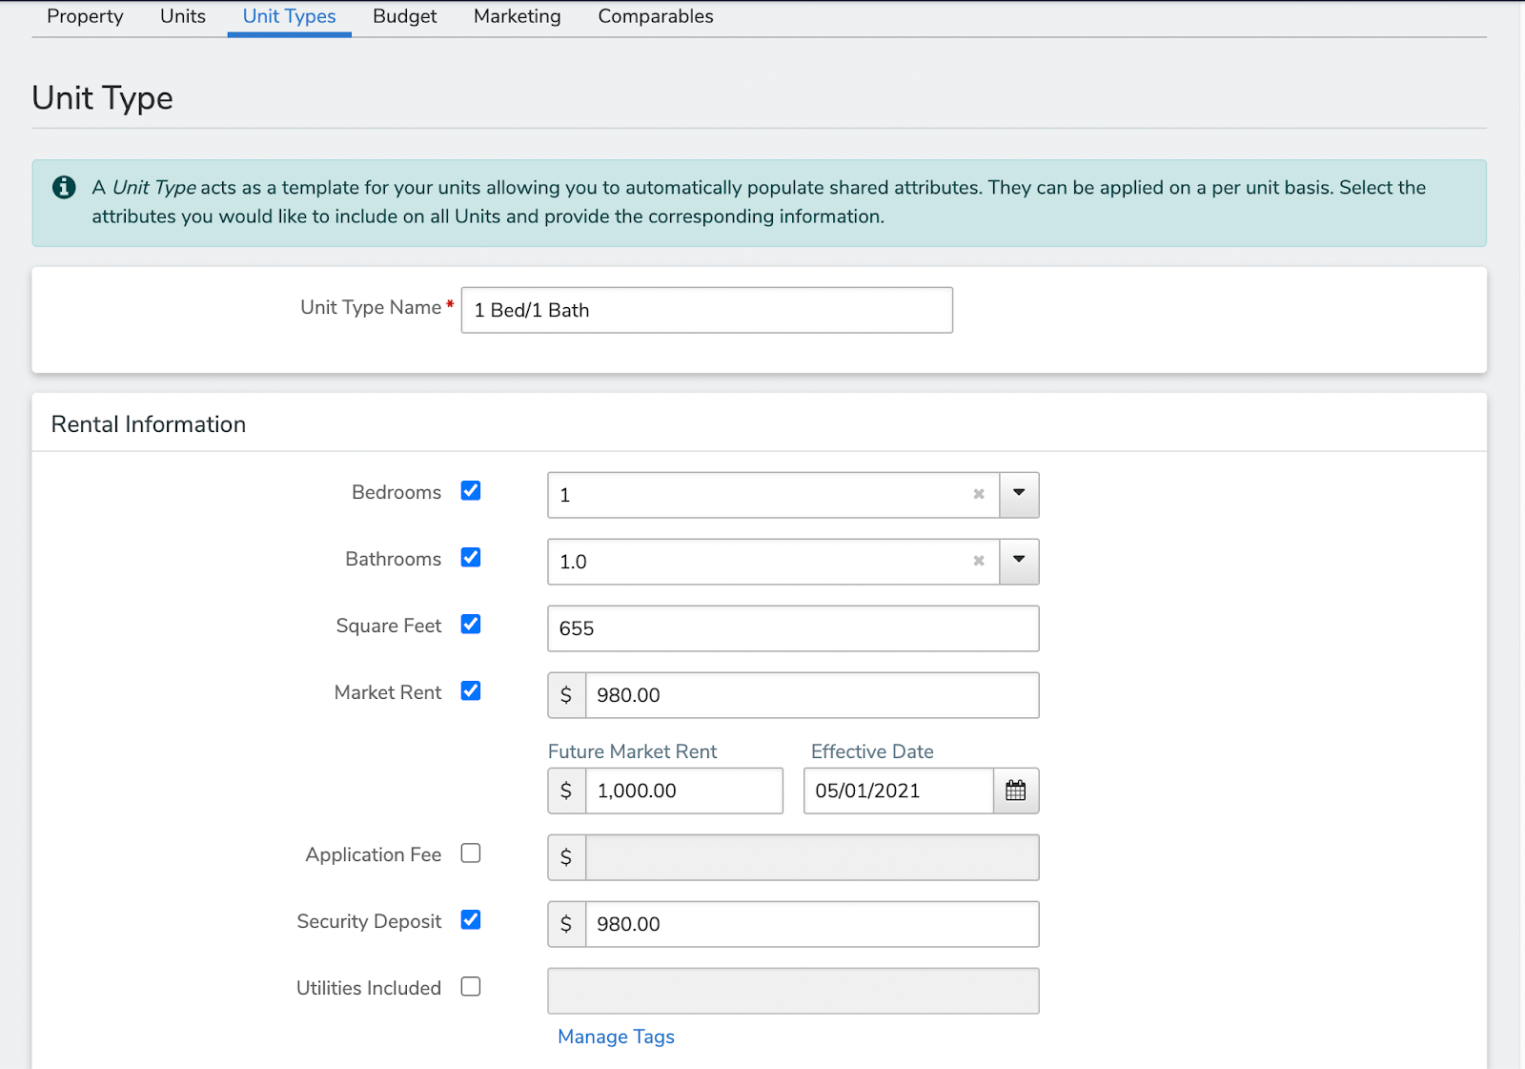This screenshot has width=1525, height=1069.
Task: Enable the Application Fee checkbox
Action: [470, 853]
